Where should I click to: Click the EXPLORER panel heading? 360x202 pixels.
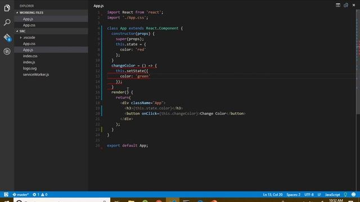[26, 6]
